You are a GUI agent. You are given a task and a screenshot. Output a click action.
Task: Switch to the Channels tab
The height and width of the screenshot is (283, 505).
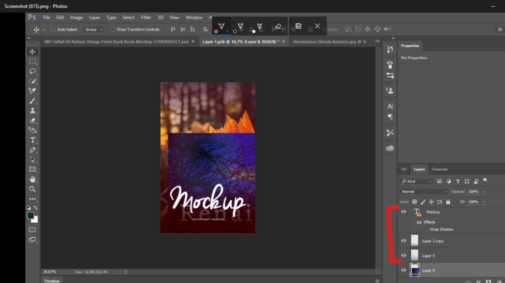coord(439,169)
